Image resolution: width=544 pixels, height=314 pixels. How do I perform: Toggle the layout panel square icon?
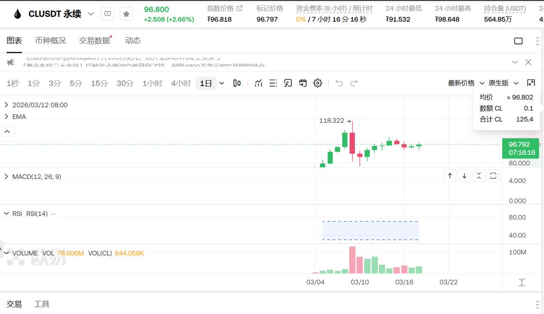(519, 41)
